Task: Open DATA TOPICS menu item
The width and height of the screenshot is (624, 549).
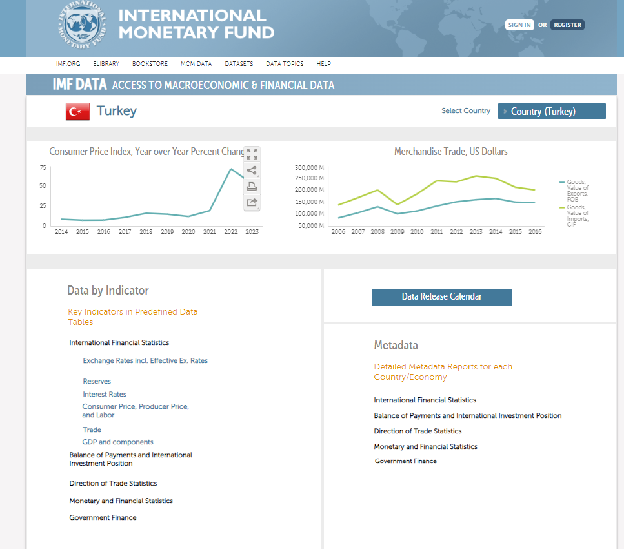Action: pos(285,64)
